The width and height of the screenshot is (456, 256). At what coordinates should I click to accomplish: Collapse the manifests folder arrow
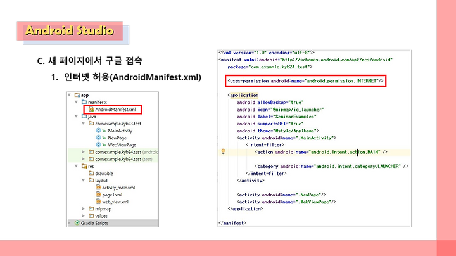click(x=76, y=102)
